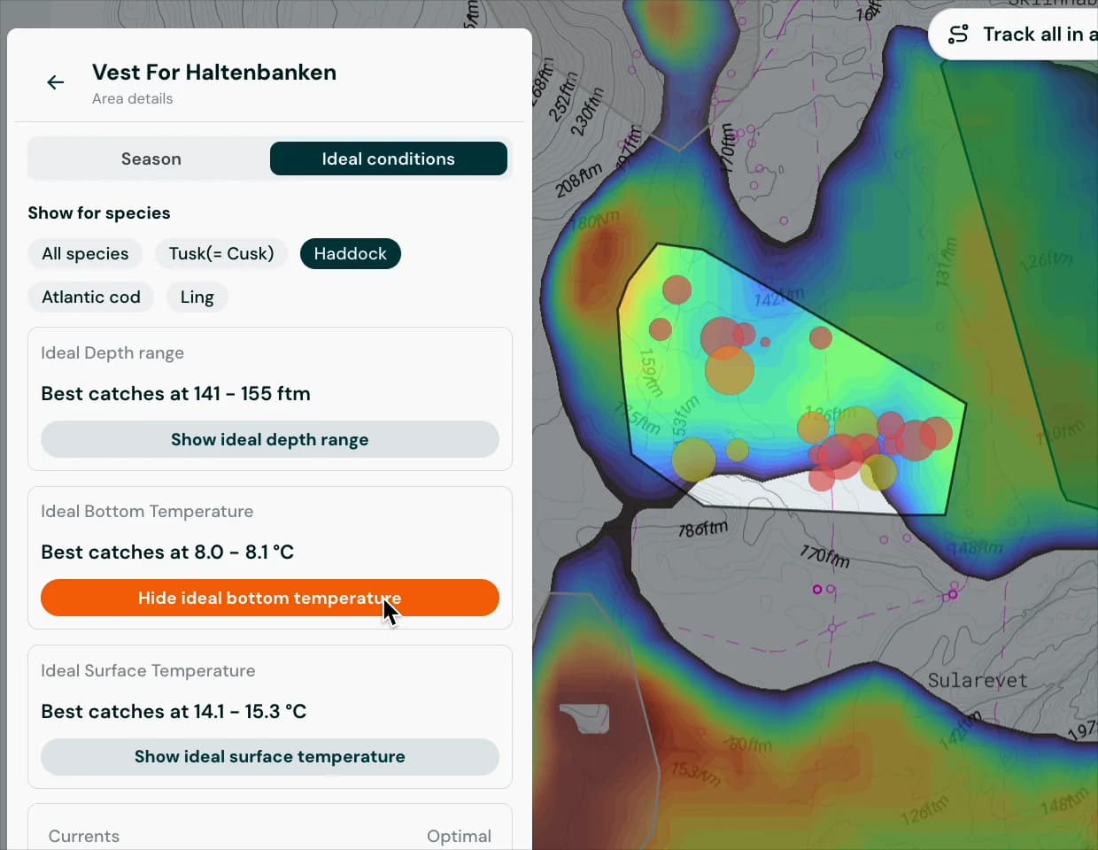
Task: Click the Area details subtitle
Action: point(133,98)
